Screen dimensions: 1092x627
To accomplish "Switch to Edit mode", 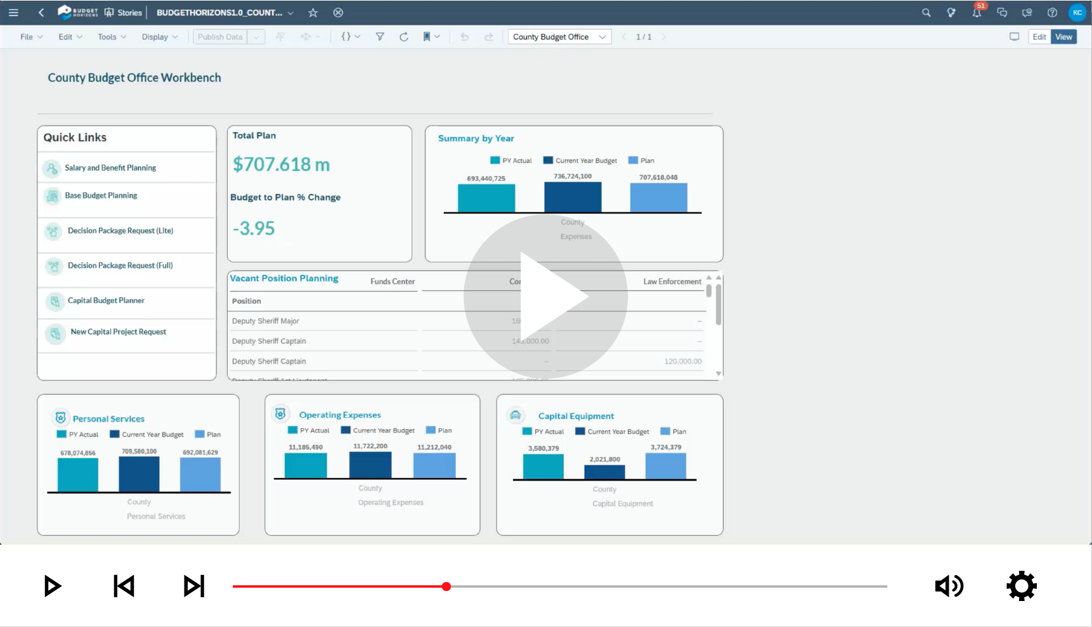I will (x=1039, y=37).
